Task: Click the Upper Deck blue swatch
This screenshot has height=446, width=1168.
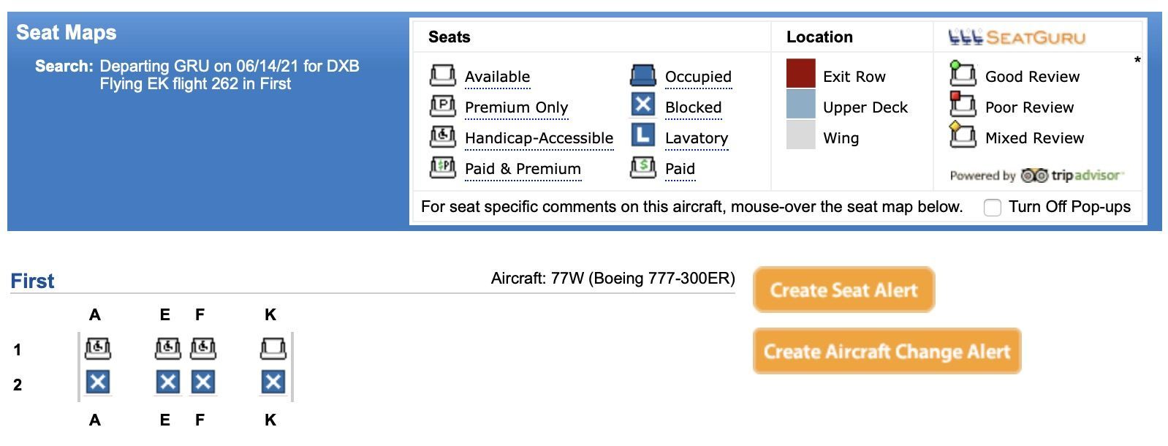Action: click(x=801, y=104)
